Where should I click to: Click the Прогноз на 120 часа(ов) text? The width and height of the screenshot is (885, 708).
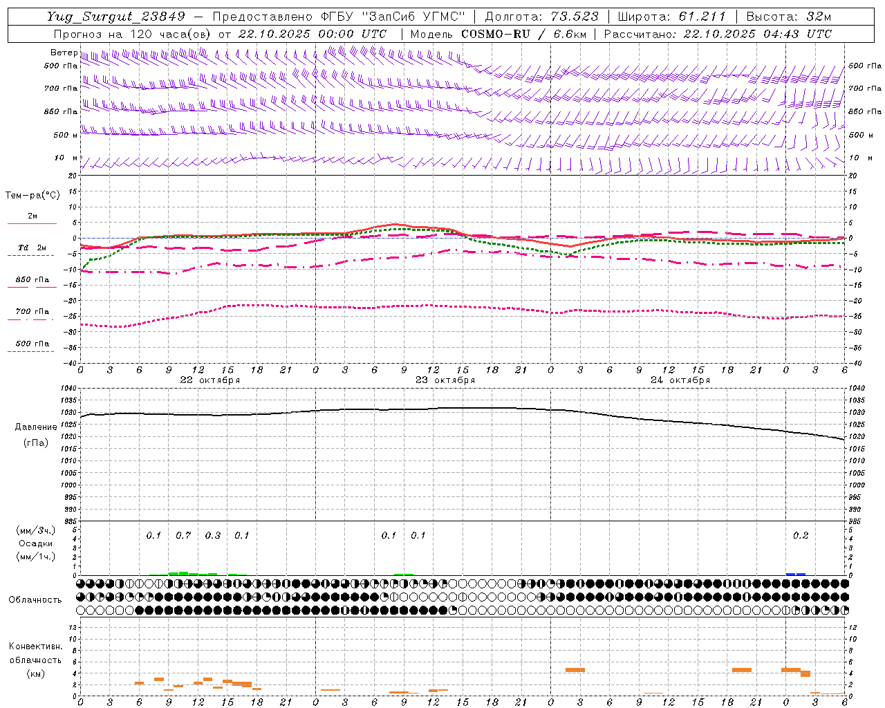tap(133, 34)
